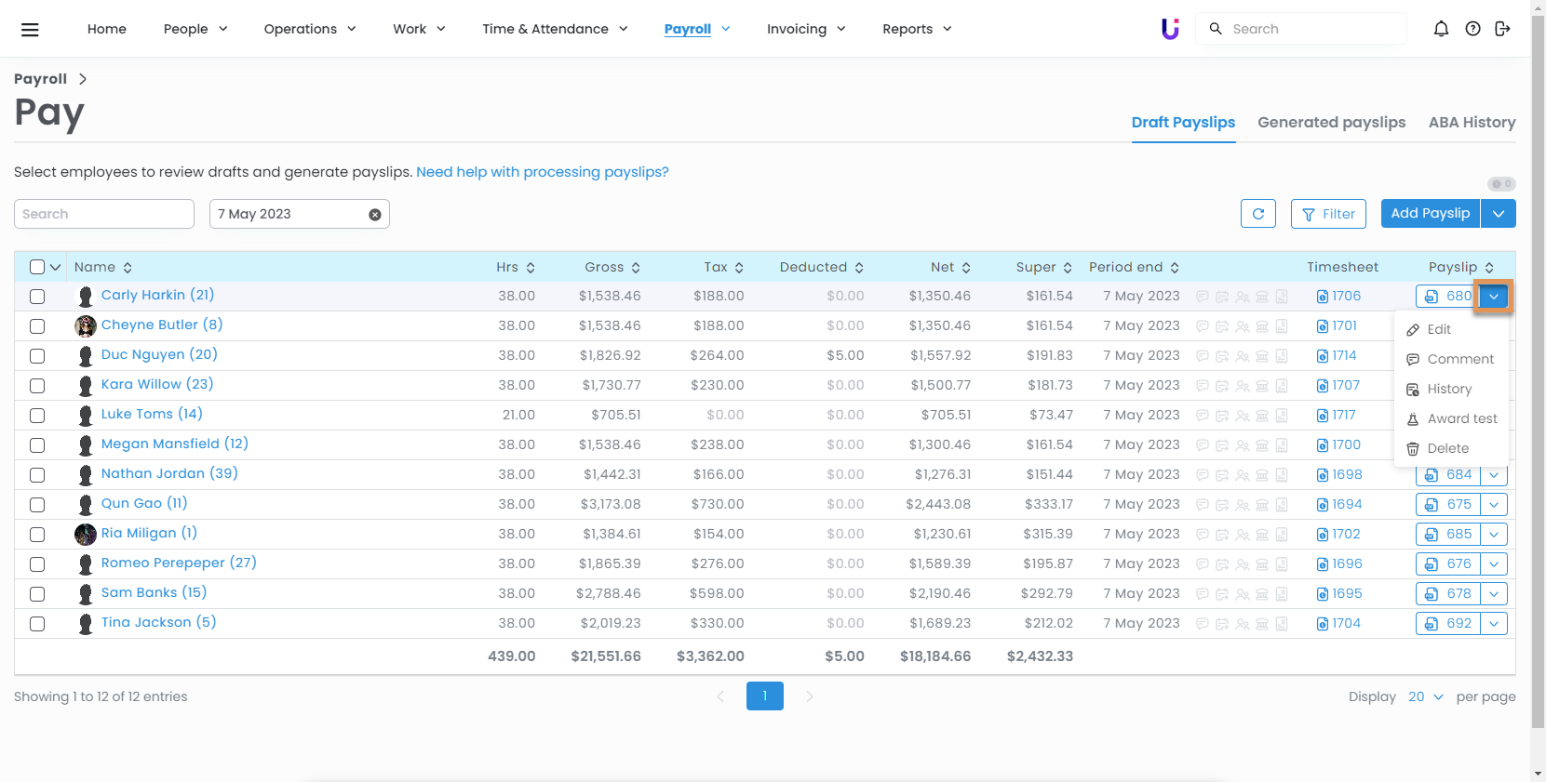
Task: Open the hamburger navigation menu
Action: (x=30, y=29)
